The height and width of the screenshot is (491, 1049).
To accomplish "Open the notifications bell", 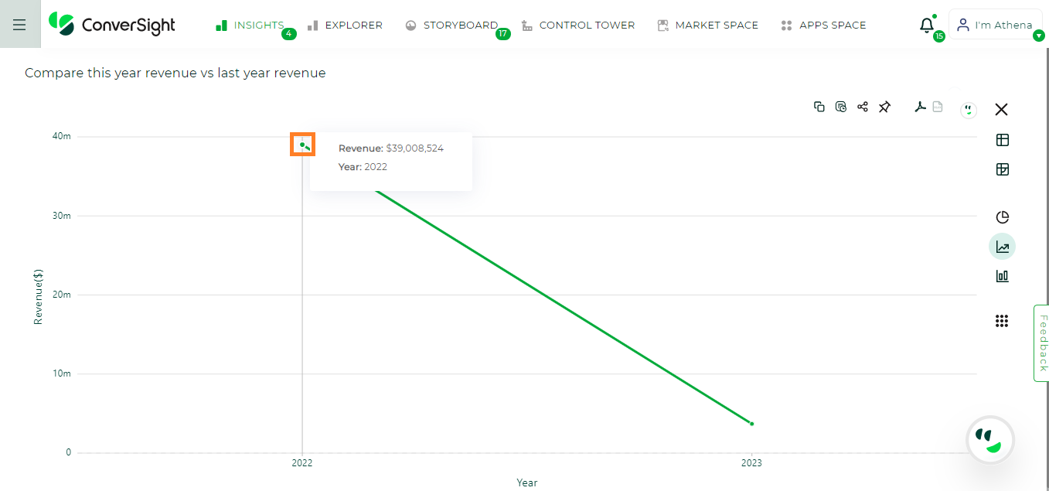I will (x=927, y=26).
